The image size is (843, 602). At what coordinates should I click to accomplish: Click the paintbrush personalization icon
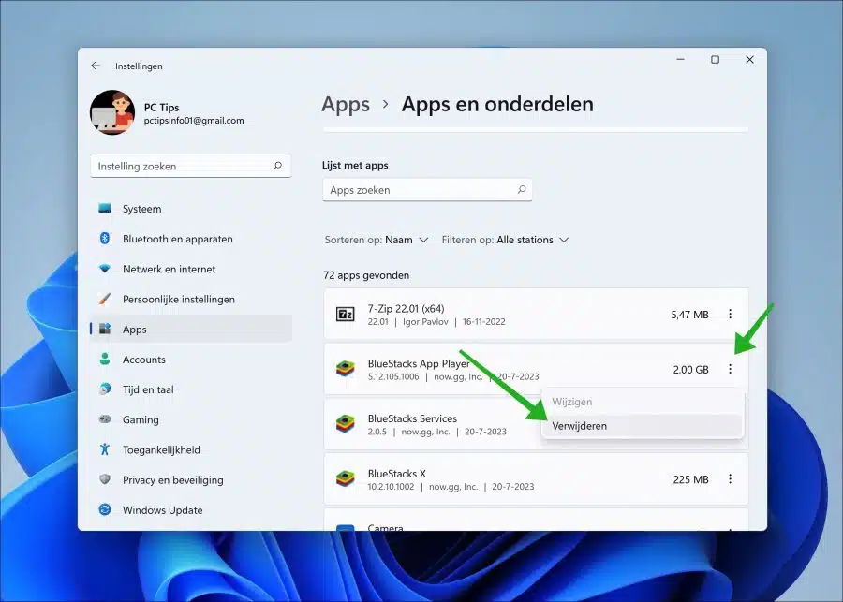click(105, 299)
